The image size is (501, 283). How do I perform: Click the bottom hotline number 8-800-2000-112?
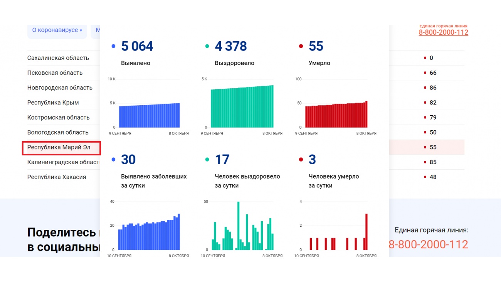pyautogui.click(x=428, y=244)
